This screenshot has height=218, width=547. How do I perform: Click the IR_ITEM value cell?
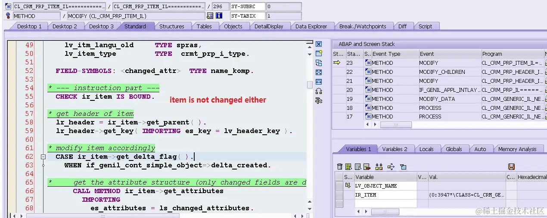pos(467,195)
